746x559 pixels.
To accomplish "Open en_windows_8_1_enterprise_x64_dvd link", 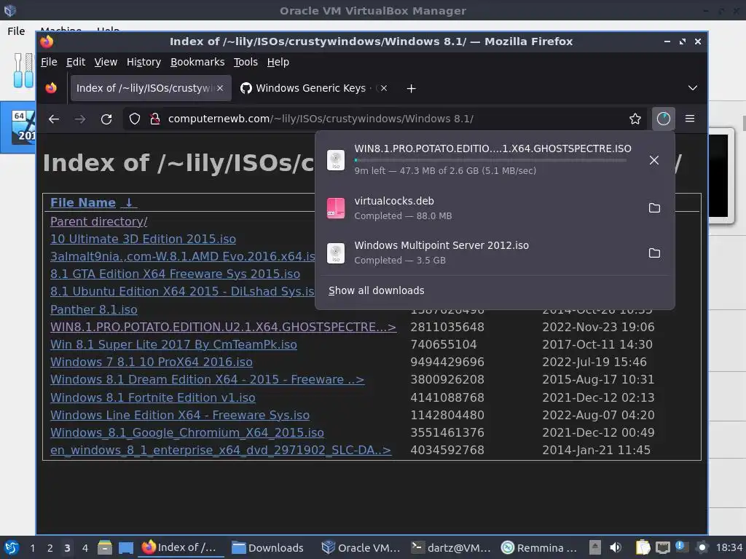I will click(221, 450).
